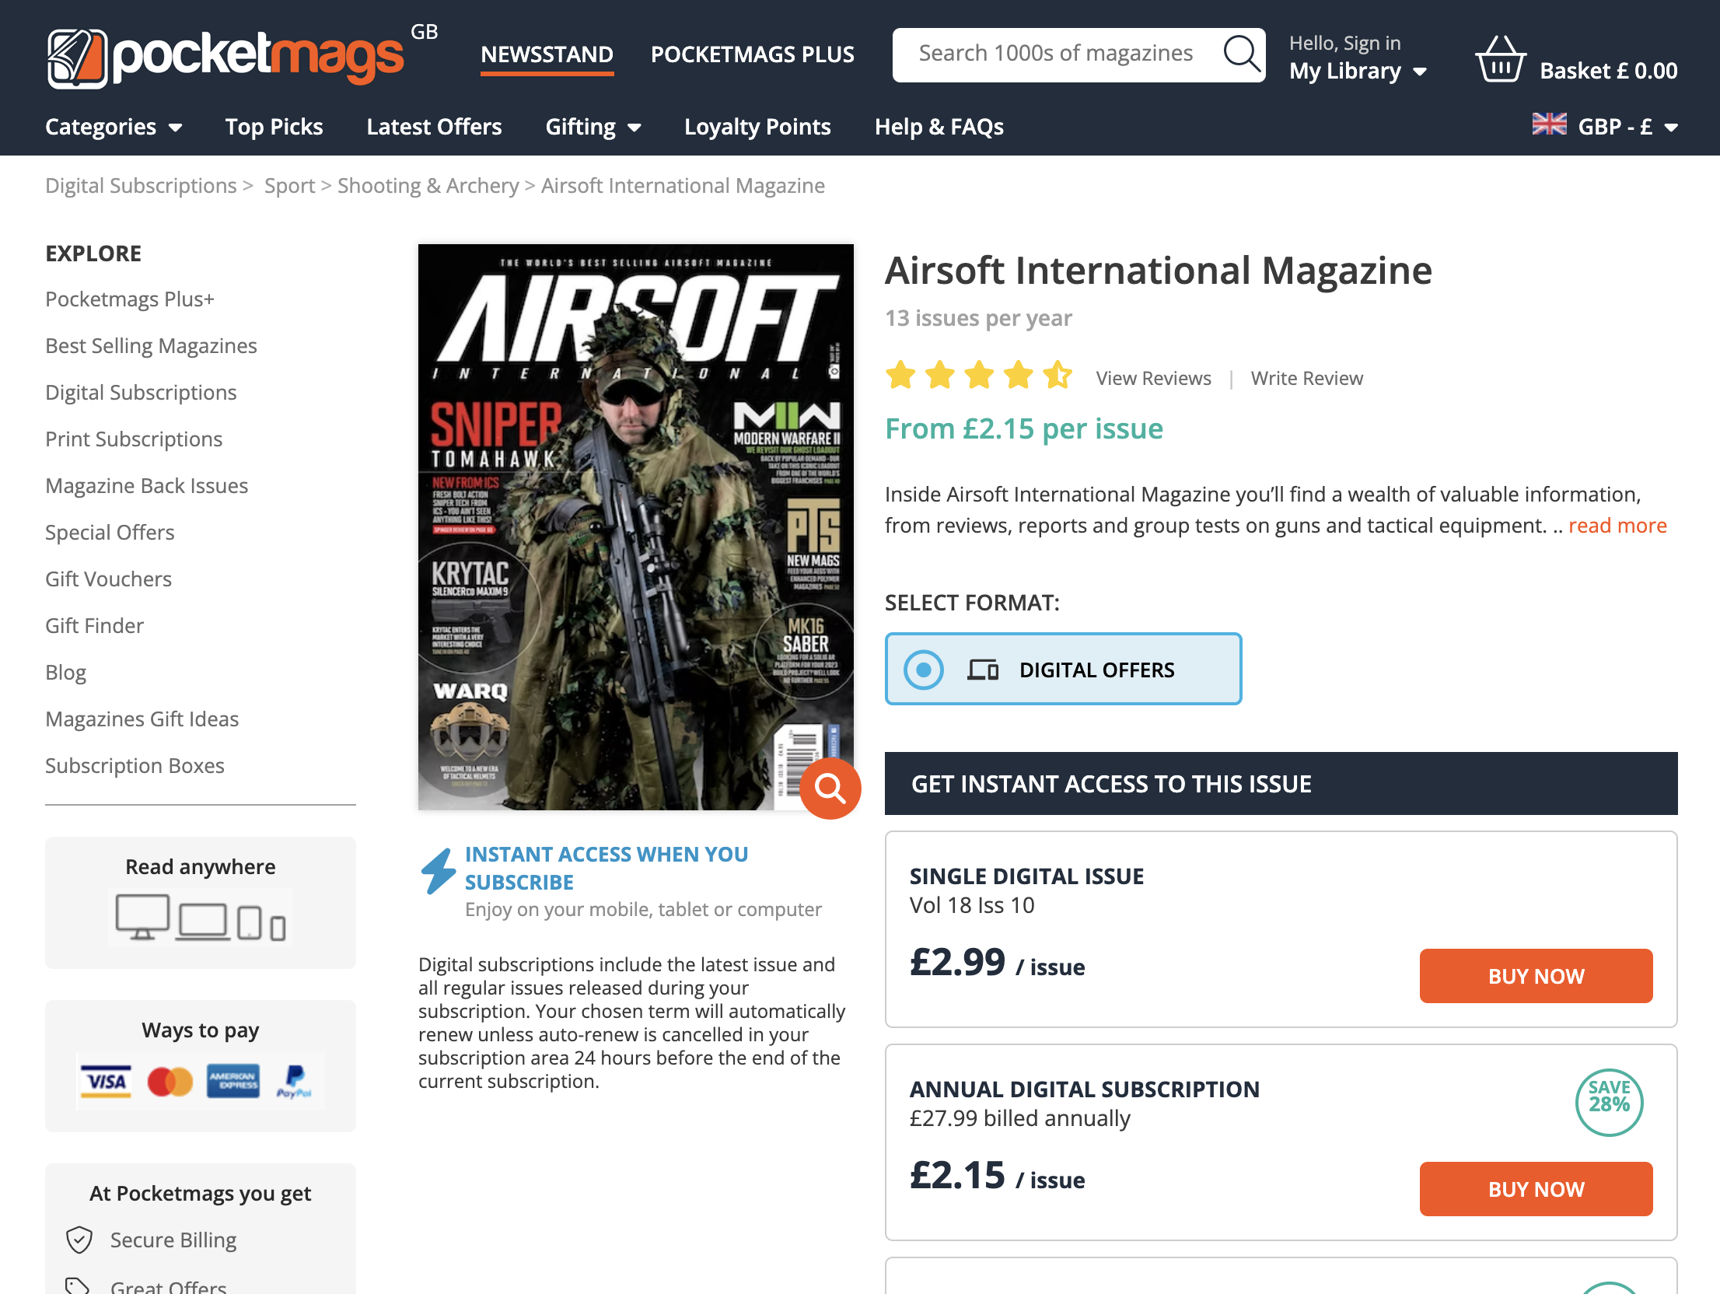Image resolution: width=1720 pixels, height=1294 pixels.
Task: Click the laptop device icon
Action: click(203, 922)
